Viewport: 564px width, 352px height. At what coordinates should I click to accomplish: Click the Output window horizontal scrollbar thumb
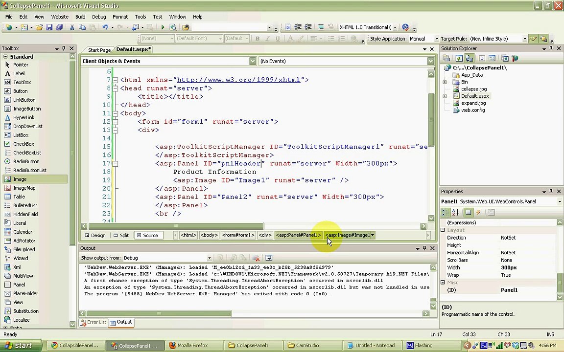click(x=159, y=313)
